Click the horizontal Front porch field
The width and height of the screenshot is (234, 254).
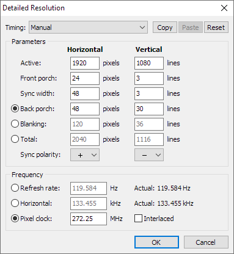pyautogui.click(x=85, y=78)
